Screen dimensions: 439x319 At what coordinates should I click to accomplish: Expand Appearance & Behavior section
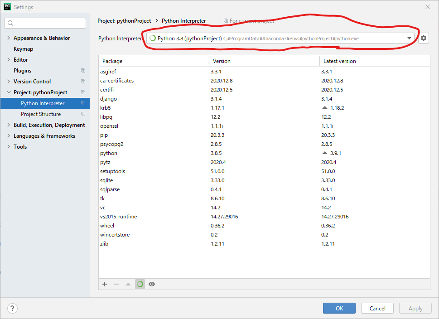pyautogui.click(x=9, y=38)
